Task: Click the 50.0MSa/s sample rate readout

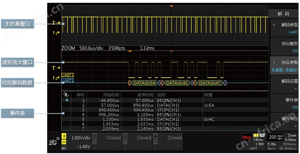Action: [288, 148]
